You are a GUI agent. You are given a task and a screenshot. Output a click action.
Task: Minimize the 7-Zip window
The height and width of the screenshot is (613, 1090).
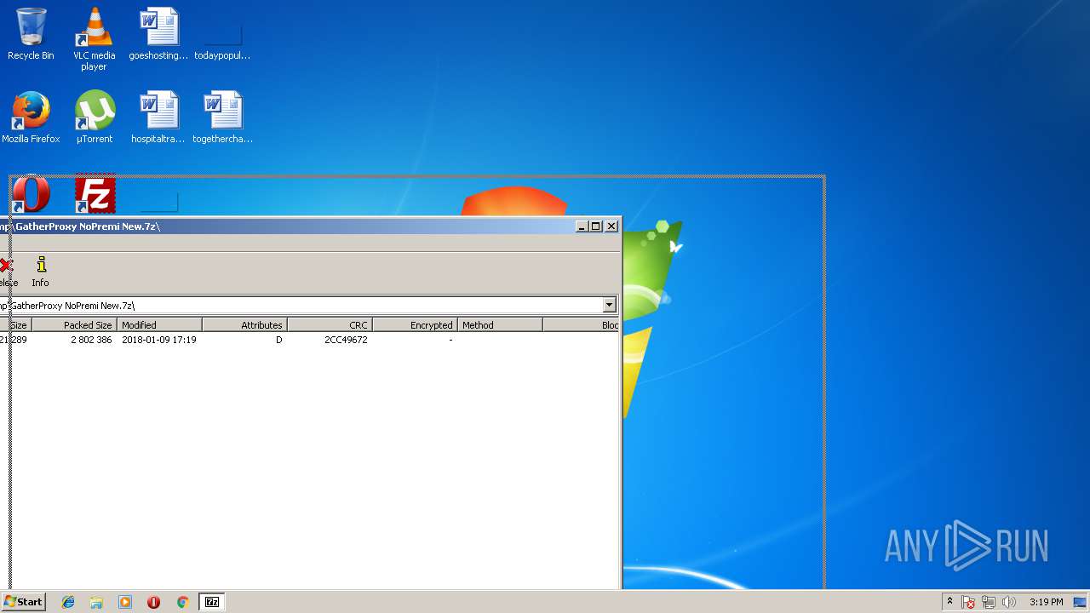(x=582, y=226)
